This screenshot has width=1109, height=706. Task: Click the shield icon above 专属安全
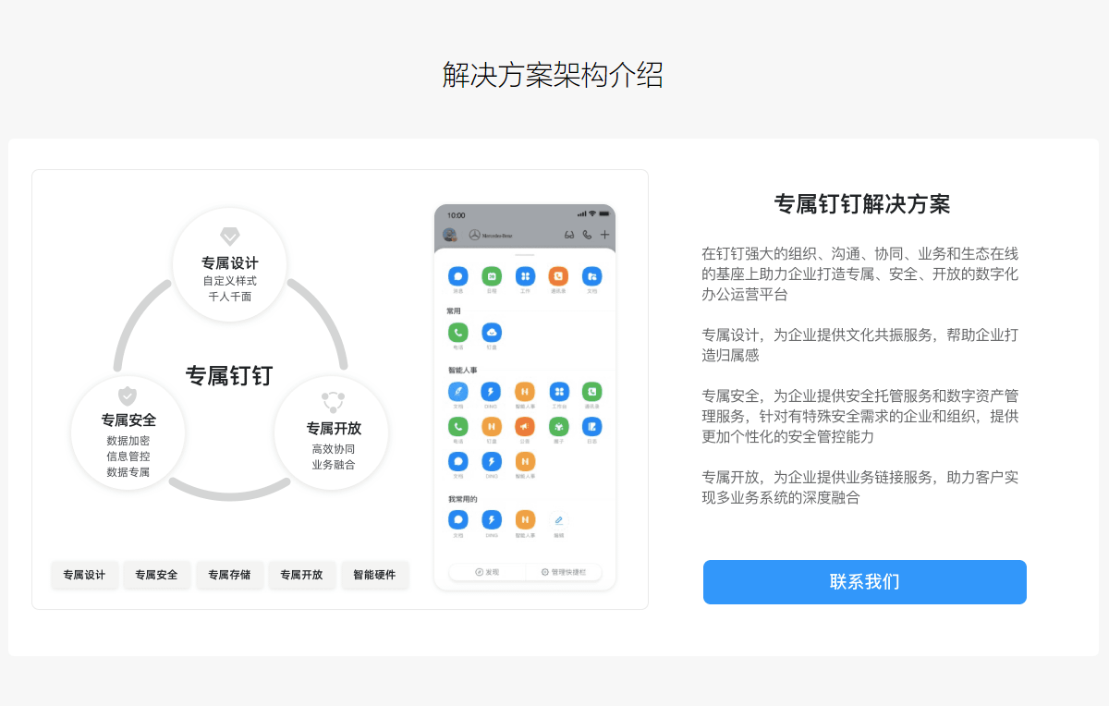click(128, 396)
